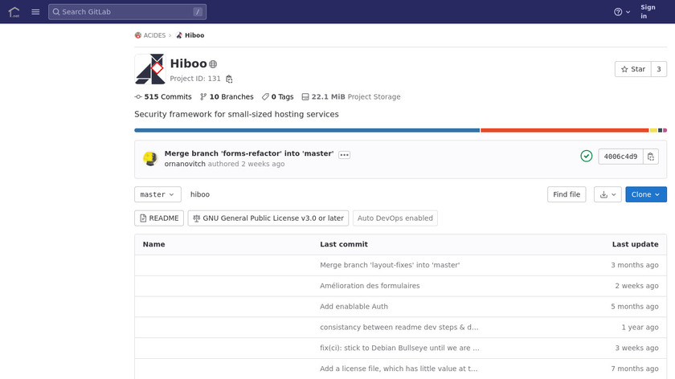Focus the Search GitLab input field

tap(127, 12)
